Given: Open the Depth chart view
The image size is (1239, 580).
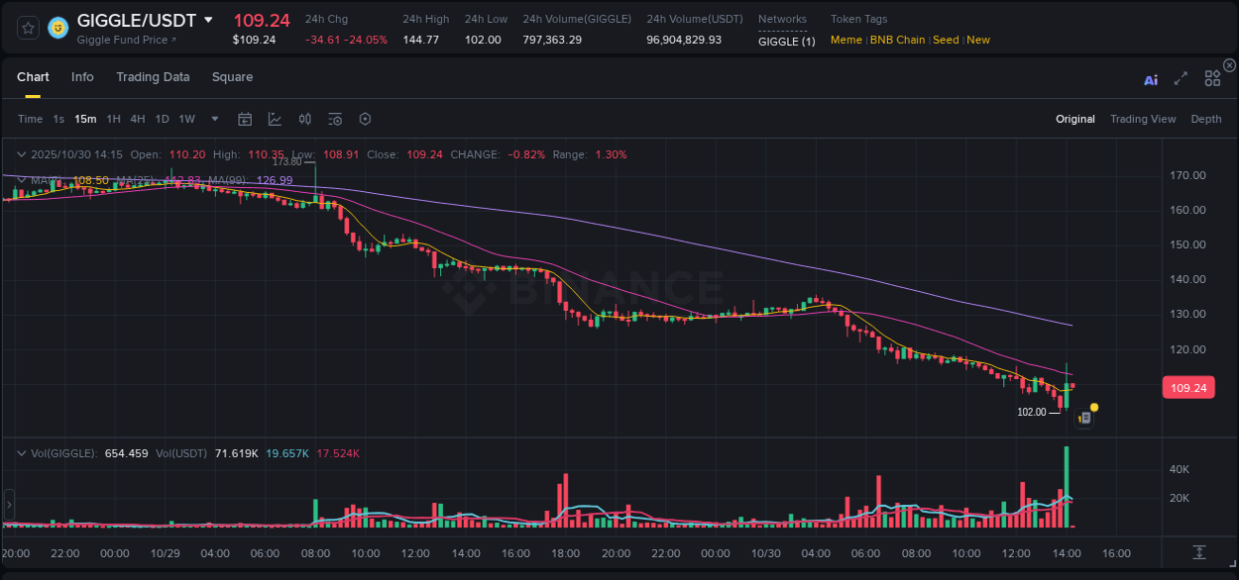Looking at the screenshot, I should tap(1205, 119).
